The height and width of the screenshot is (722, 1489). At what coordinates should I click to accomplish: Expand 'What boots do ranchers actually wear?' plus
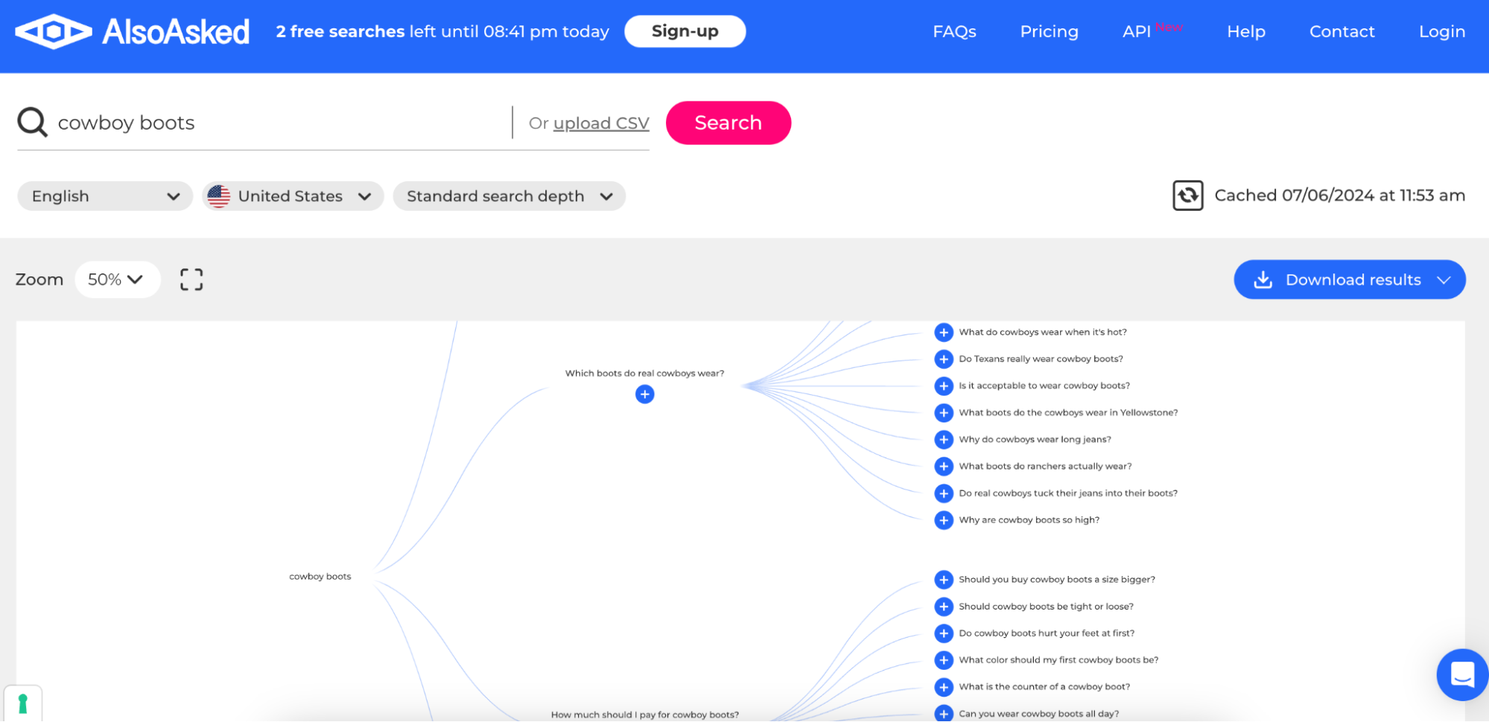point(944,466)
